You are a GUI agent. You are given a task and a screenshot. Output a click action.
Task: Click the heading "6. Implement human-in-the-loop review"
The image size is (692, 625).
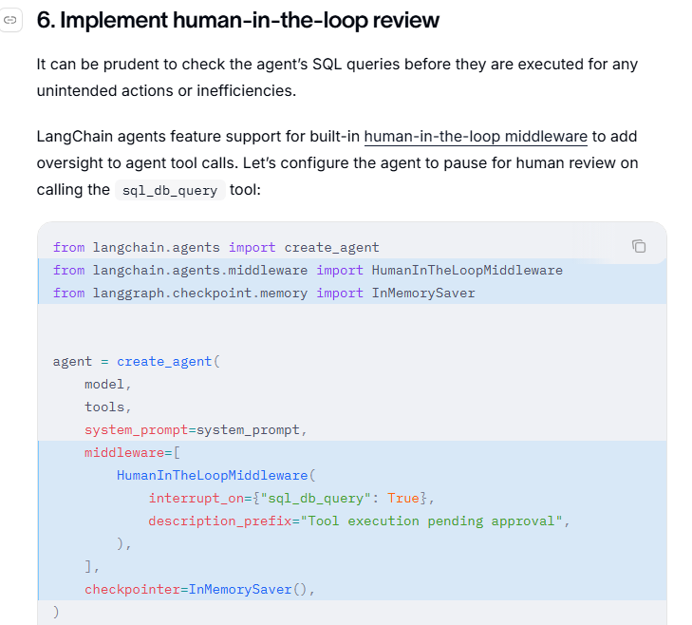[x=238, y=20]
